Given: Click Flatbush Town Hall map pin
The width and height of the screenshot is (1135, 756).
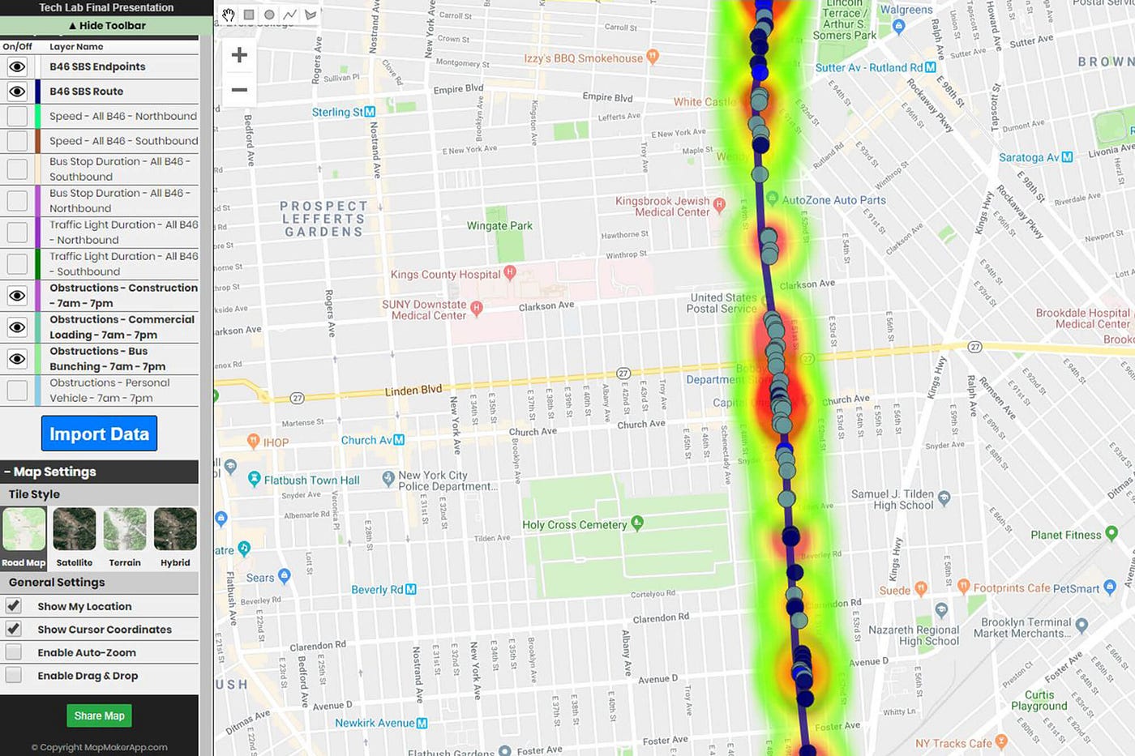Looking at the screenshot, I should (255, 480).
